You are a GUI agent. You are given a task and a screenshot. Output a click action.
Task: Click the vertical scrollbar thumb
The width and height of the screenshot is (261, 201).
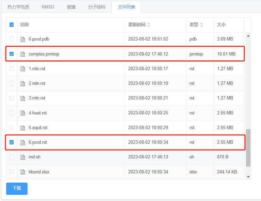[x=248, y=148]
